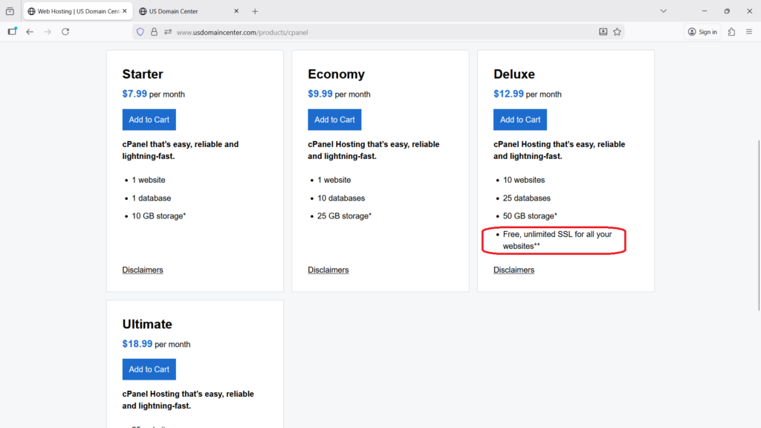Reload the current page
This screenshot has width=761, height=428.
65,32
